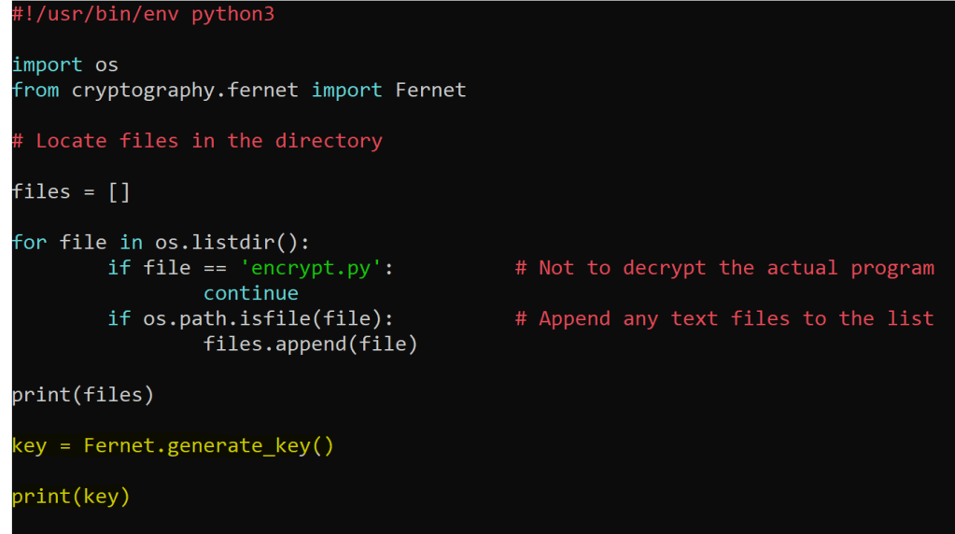This screenshot has width=955, height=534.
Task: Click the 'files = []' assignment line
Action: click(71, 191)
